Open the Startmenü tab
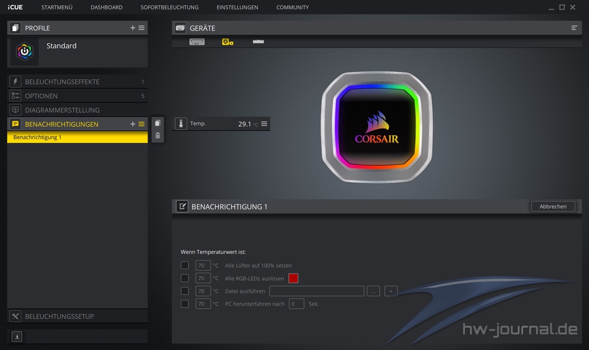589x350 pixels. pyautogui.click(x=57, y=7)
